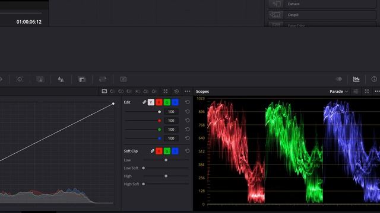Enable the Y luminance curve channel
Viewport: 380px width, 213px height.
(x=151, y=102)
